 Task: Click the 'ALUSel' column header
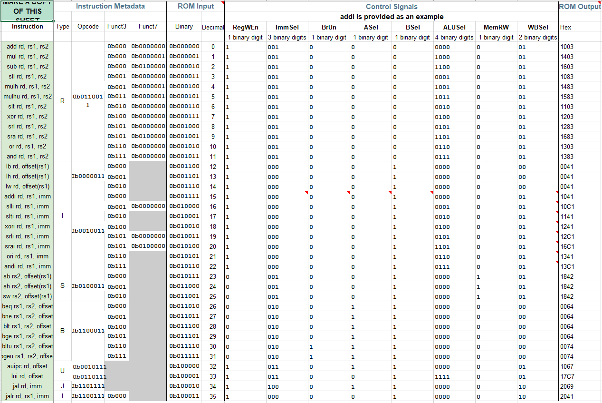454,27
